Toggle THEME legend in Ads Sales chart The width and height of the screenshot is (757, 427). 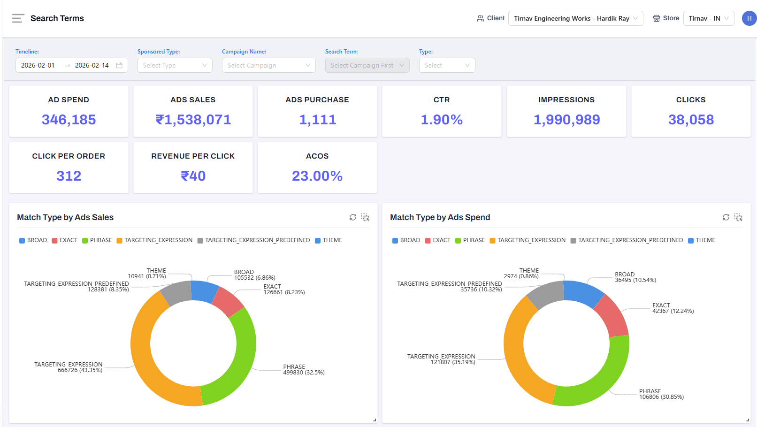[328, 240]
